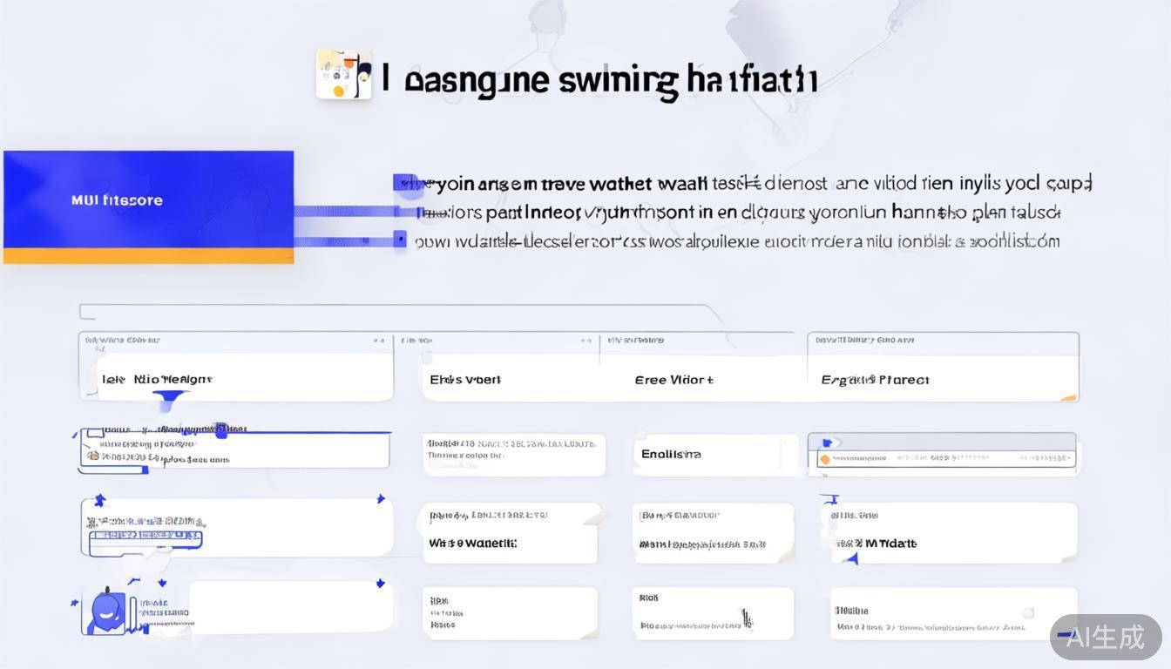Click the blue arrow icon under the M Tidatt label
Viewport: 1171px width, 669px height.
853,557
